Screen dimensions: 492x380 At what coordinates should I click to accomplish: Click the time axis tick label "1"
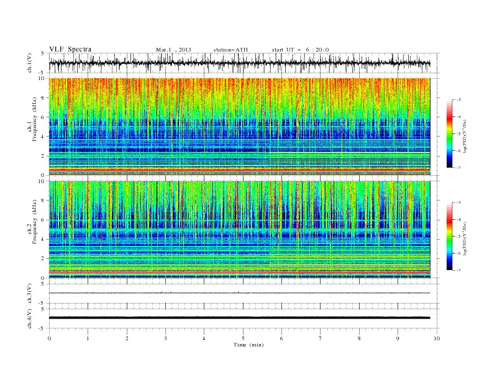(x=88, y=338)
